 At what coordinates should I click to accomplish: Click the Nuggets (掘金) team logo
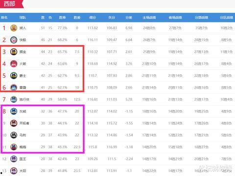(x=14, y=52)
